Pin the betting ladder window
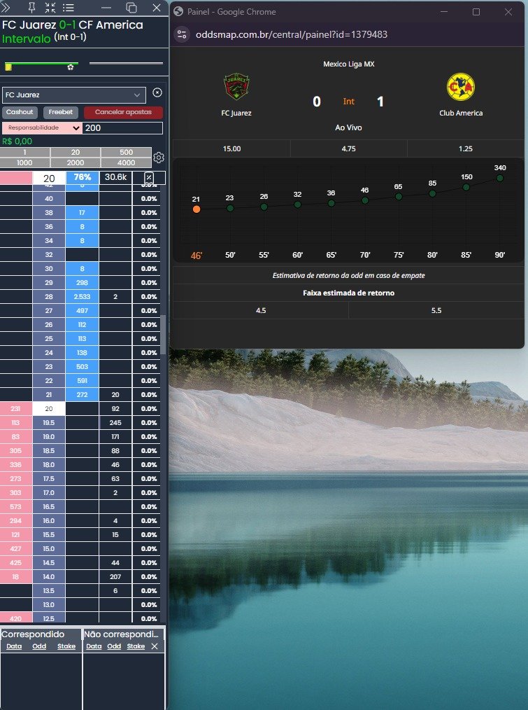528x710 pixels. (31, 8)
